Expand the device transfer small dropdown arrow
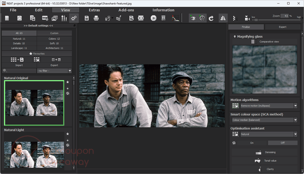The width and height of the screenshot is (304, 174). (112, 18)
